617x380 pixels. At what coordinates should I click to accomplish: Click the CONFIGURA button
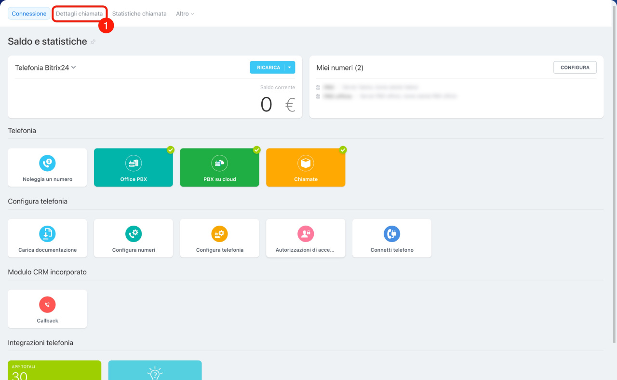click(575, 68)
